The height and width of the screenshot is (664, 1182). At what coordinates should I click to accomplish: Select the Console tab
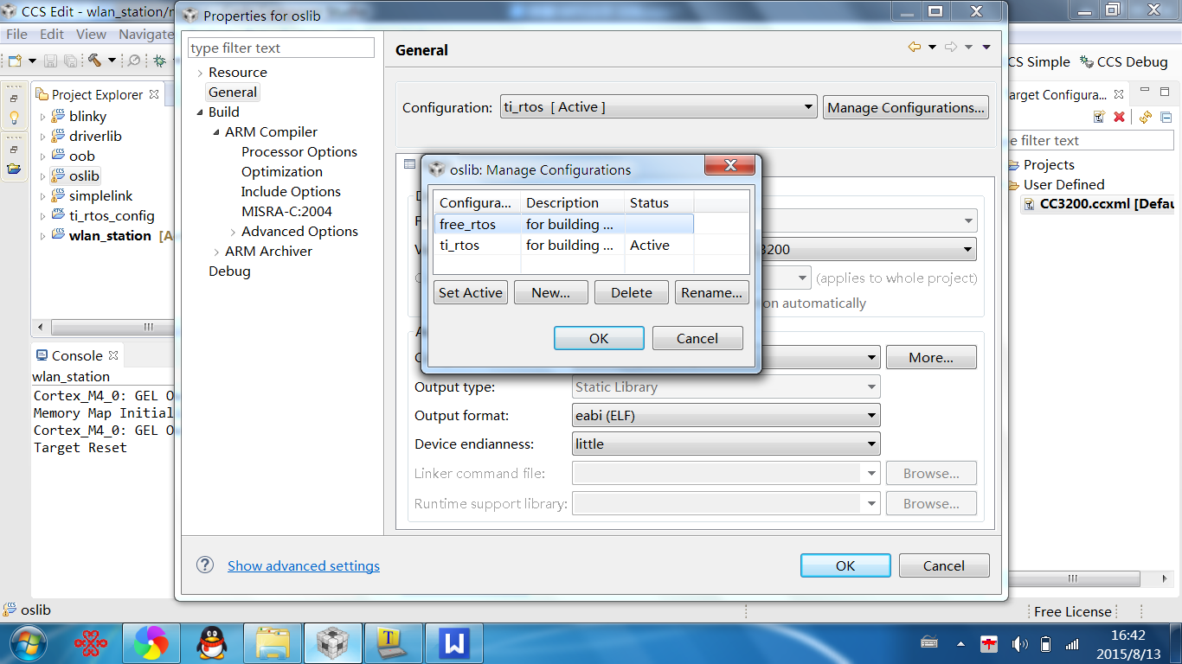(77, 355)
